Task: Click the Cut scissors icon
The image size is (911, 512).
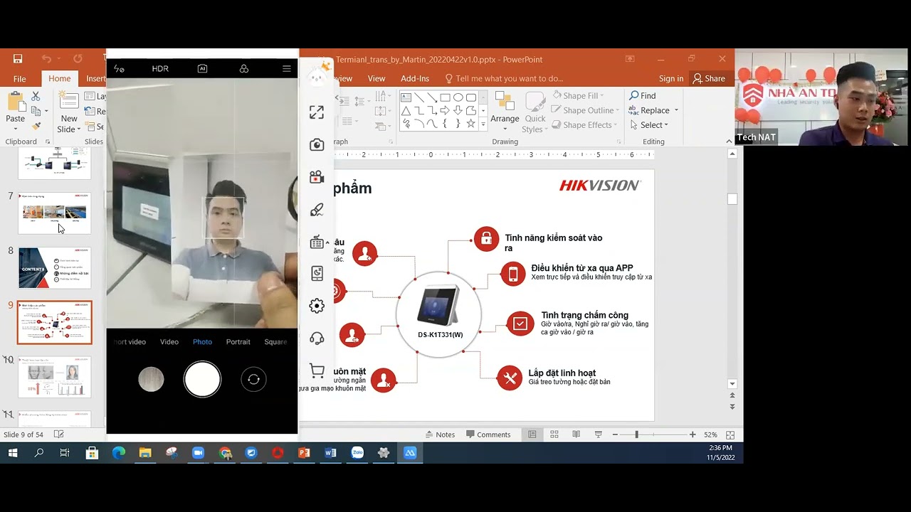Action: tap(36, 96)
